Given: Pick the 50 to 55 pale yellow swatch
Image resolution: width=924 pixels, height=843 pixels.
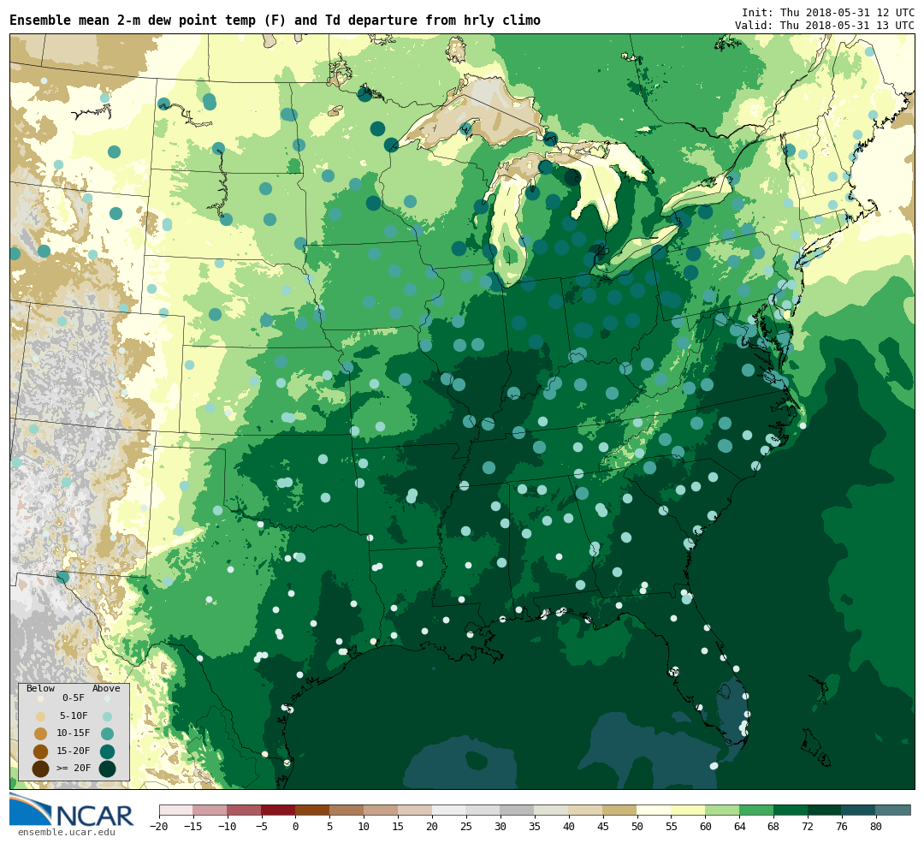Looking at the screenshot, I should 654,810.
